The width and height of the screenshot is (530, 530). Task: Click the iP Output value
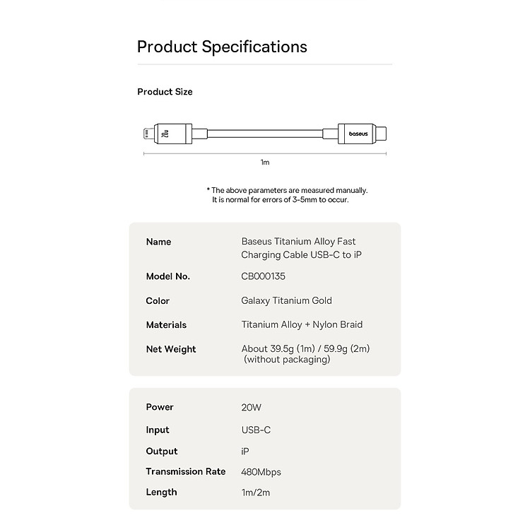point(245,452)
